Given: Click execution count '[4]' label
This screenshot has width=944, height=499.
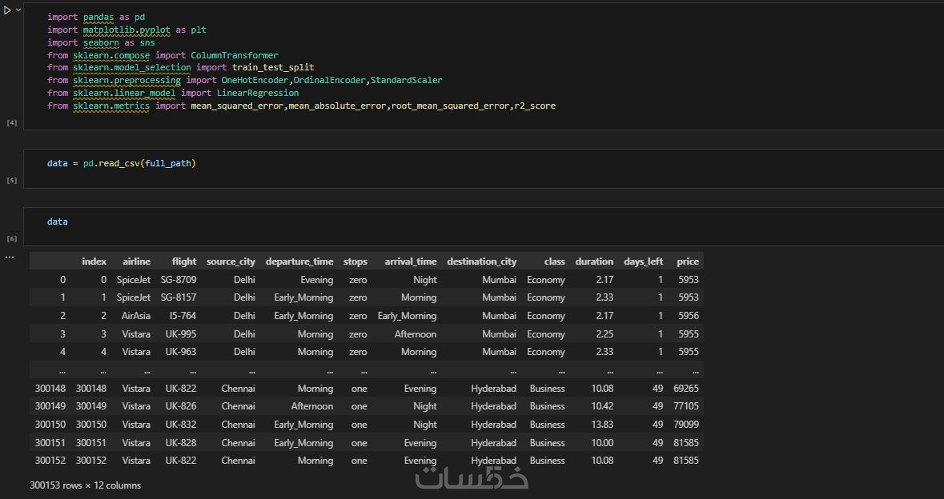Looking at the screenshot, I should point(11,122).
